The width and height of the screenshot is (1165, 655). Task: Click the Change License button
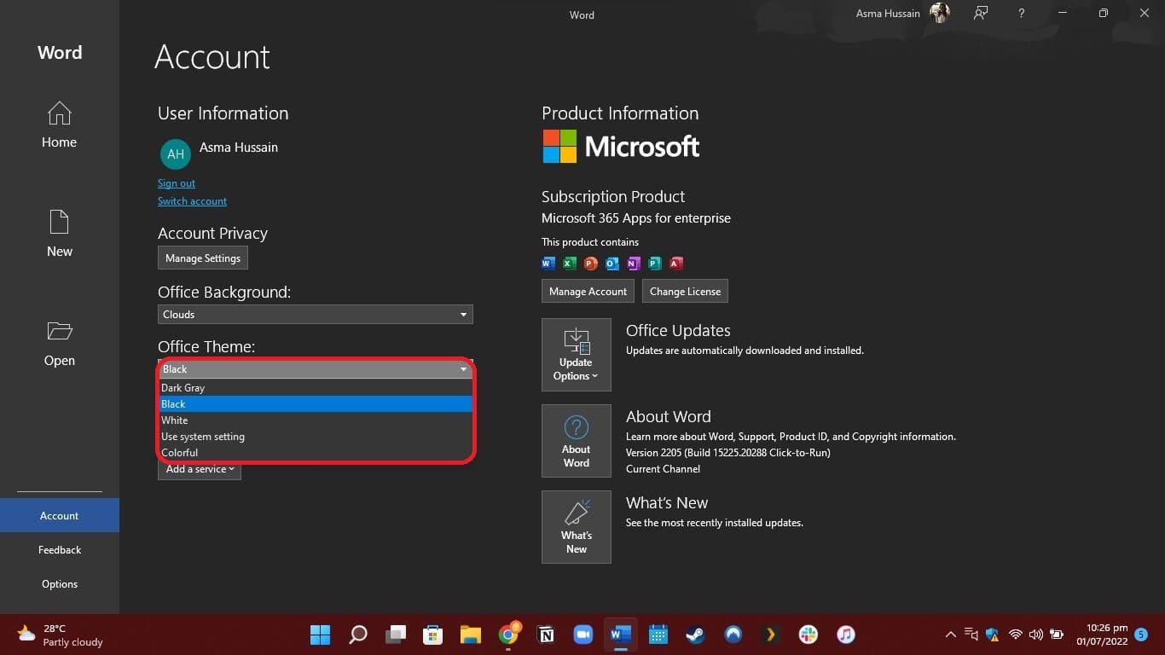coord(685,292)
